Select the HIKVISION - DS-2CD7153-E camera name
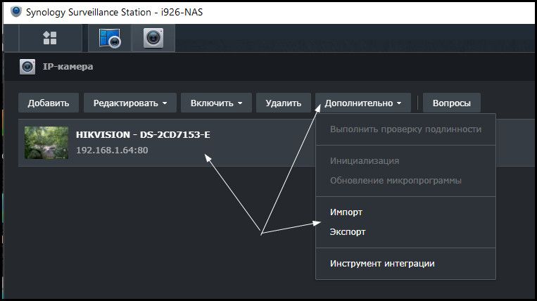The width and height of the screenshot is (537, 301). coord(142,135)
